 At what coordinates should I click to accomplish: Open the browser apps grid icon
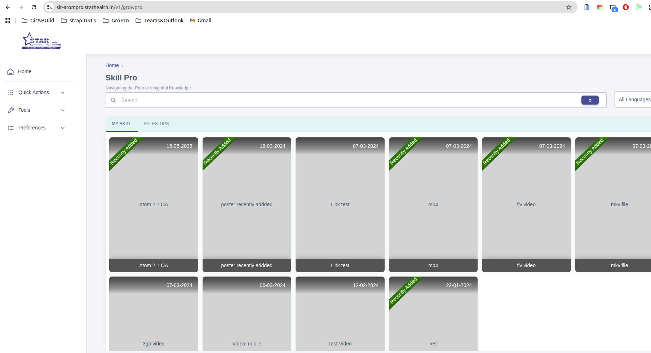pos(7,21)
